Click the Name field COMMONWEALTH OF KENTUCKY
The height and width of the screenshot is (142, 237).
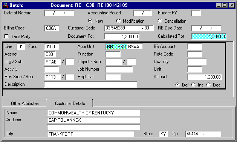[x=93, y=113]
